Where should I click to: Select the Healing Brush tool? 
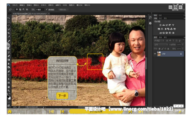click(x=9, y=41)
